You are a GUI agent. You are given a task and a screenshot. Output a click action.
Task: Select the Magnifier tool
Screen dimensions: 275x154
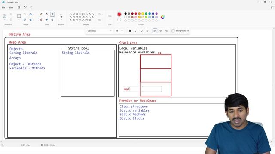tap(52, 20)
